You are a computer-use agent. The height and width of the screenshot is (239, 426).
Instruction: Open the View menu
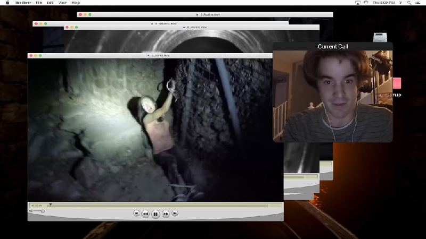click(x=62, y=3)
